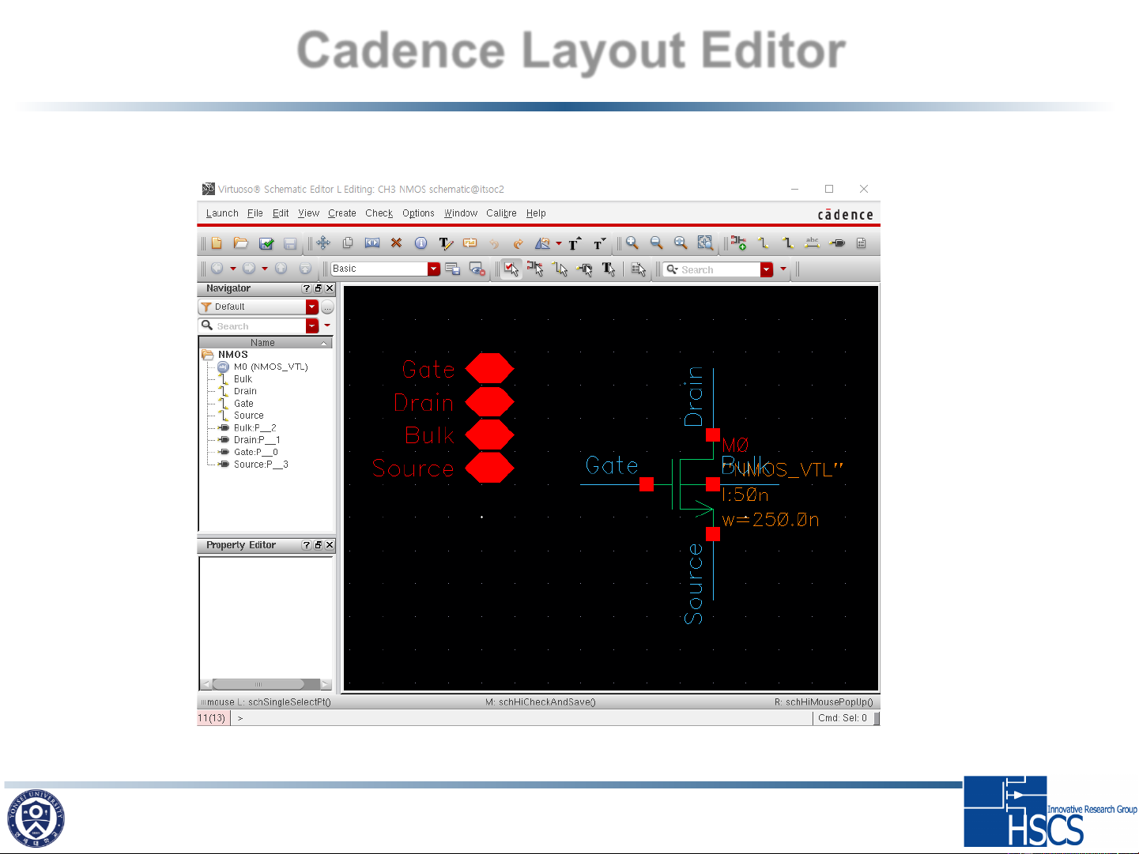Expand the Navigator Default filter dropdown

[x=312, y=307]
